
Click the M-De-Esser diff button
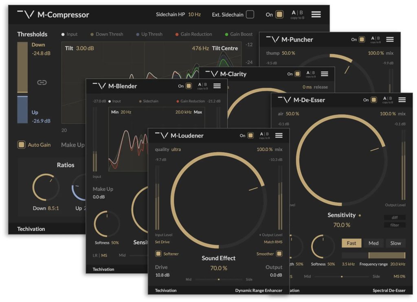click(x=395, y=217)
